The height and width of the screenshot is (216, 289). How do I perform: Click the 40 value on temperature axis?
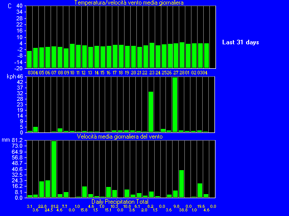click(x=19, y=6)
